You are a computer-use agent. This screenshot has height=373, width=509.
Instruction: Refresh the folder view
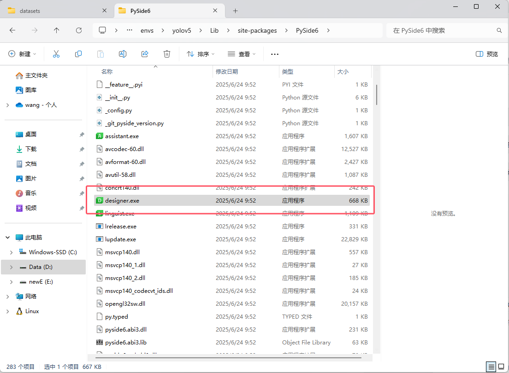(78, 30)
